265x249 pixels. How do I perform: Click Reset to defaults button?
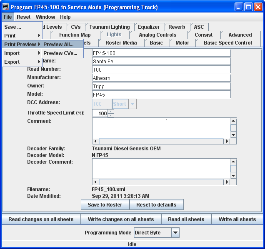(156, 205)
